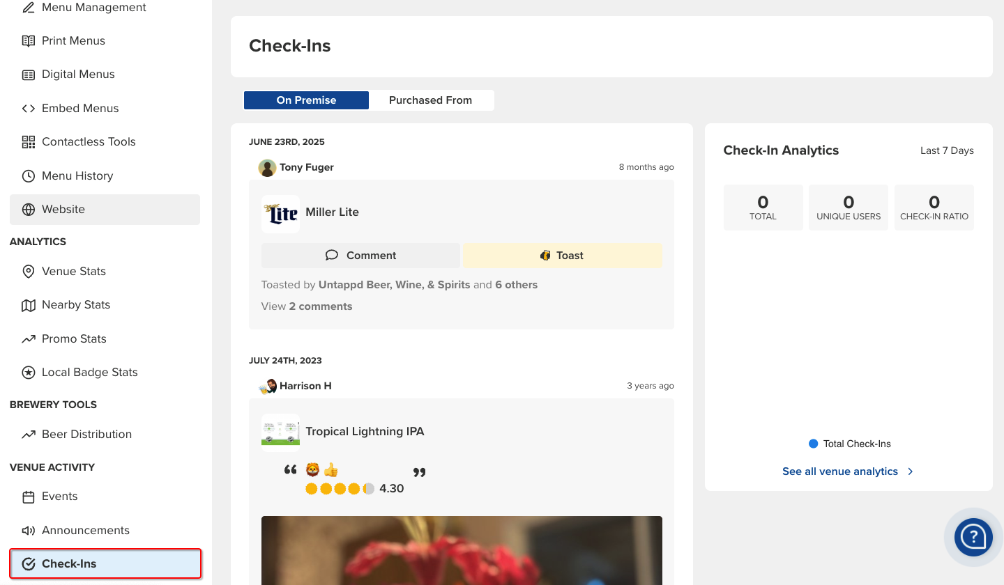Click the help question mark icon
Screen dimensions: 1004x585
pos(973,537)
